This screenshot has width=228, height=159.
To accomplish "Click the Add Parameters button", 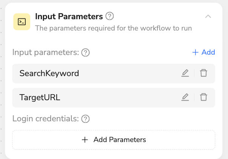I will point(114,140).
